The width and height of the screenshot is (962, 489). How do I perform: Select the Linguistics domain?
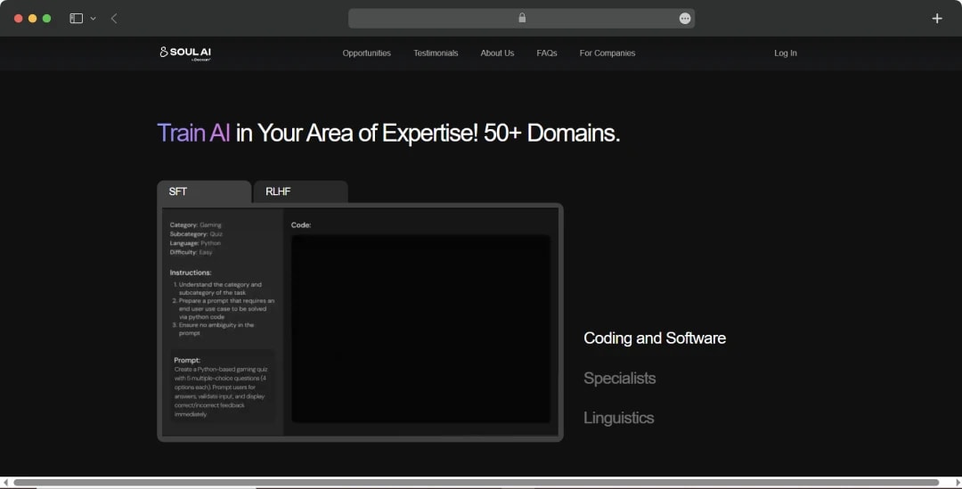coord(618,418)
